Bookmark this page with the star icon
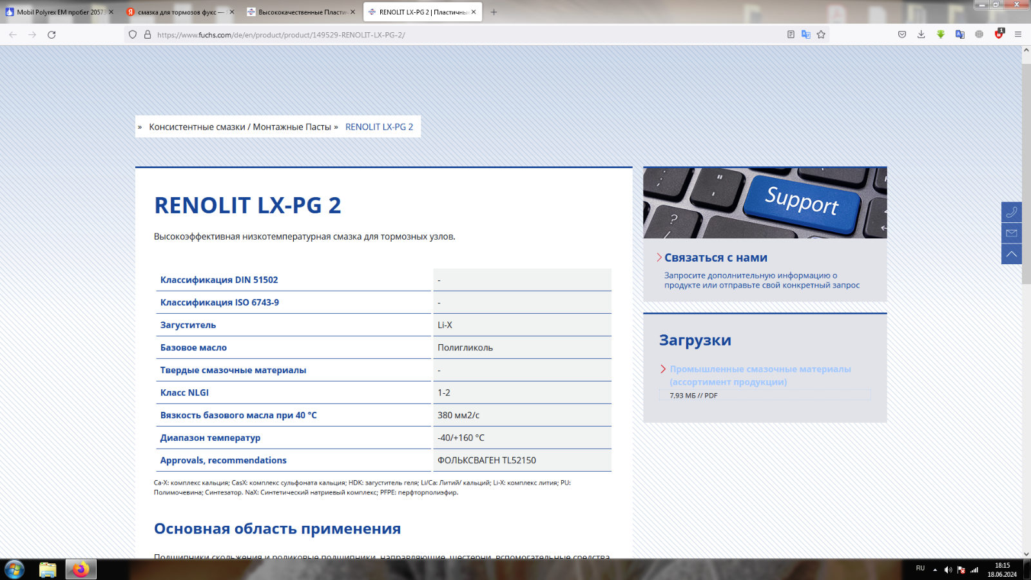 821,35
